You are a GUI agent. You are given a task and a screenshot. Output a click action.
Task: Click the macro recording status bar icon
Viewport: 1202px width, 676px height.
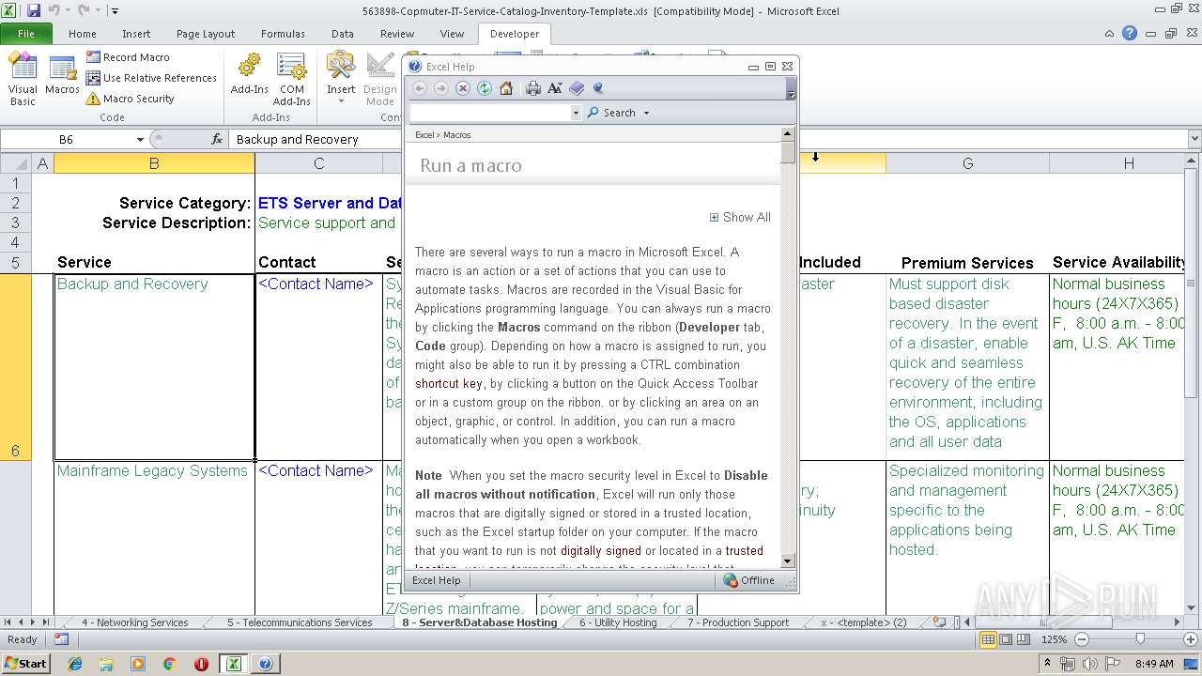(61, 639)
